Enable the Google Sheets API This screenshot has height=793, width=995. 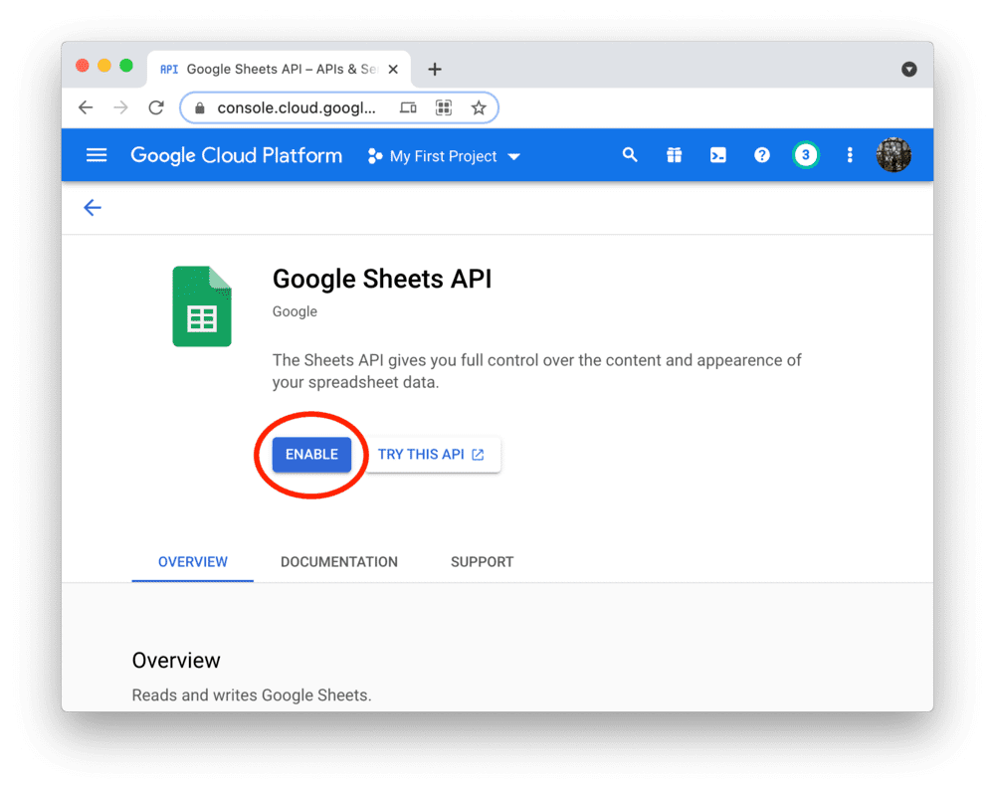coord(311,454)
